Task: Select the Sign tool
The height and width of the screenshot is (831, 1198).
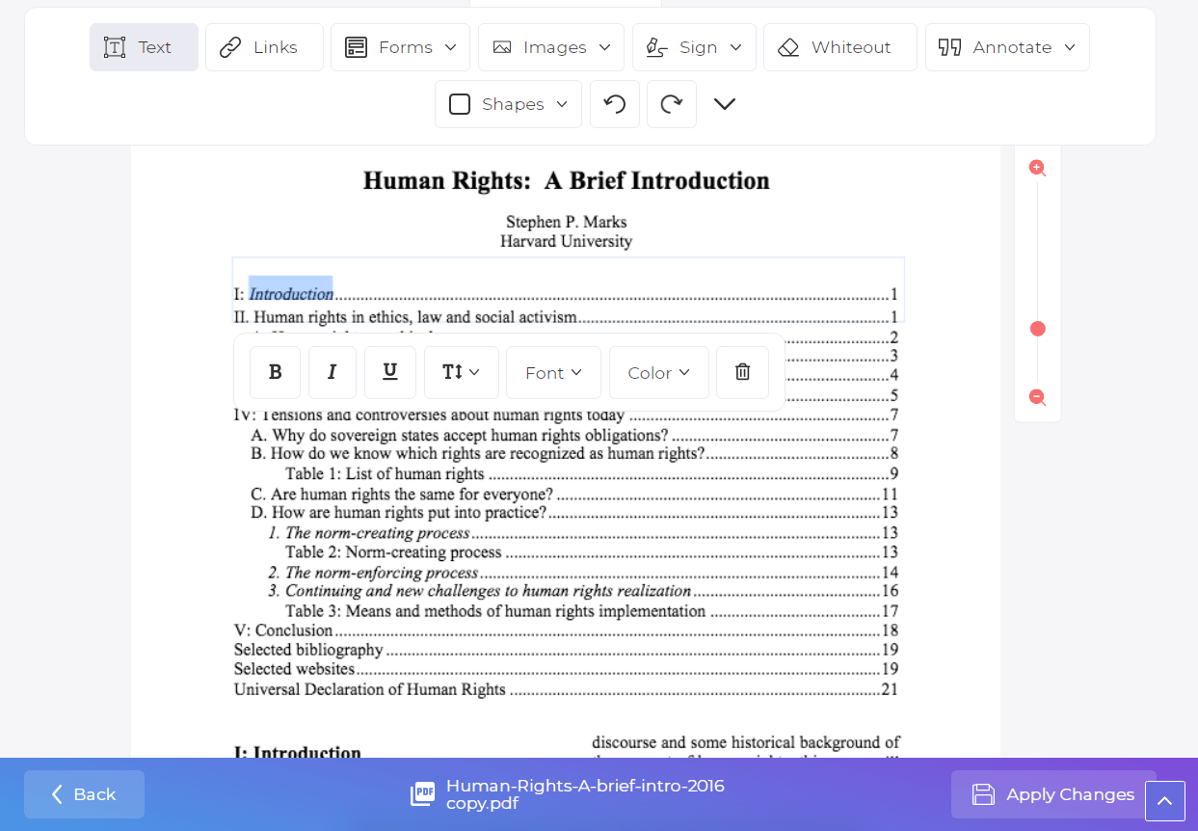Action: pos(694,46)
